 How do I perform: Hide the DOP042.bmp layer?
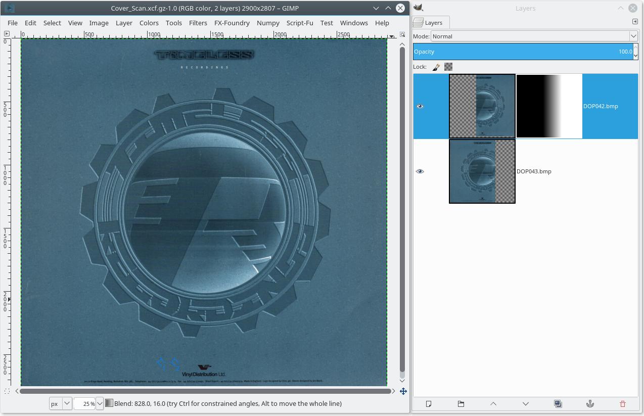tap(420, 106)
